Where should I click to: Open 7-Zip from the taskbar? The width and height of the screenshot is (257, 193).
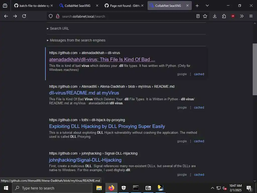[148, 188]
